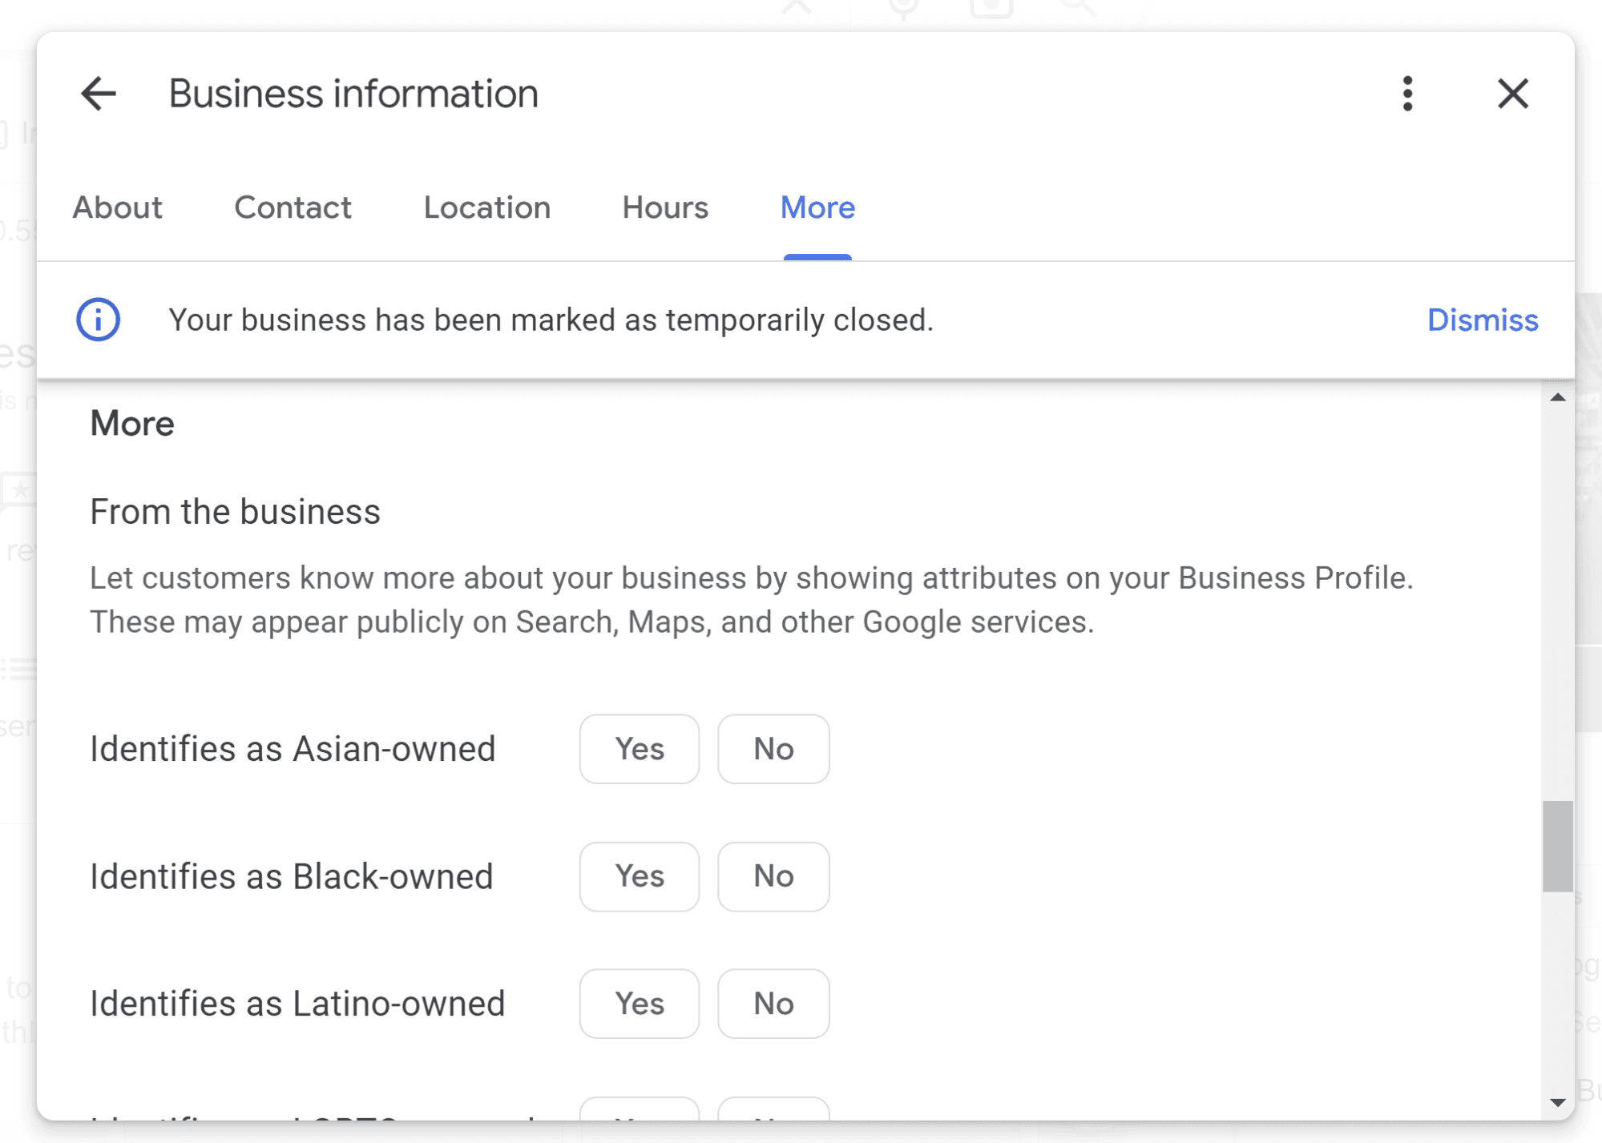
Task: Select No for Asian-owned
Action: 773,749
